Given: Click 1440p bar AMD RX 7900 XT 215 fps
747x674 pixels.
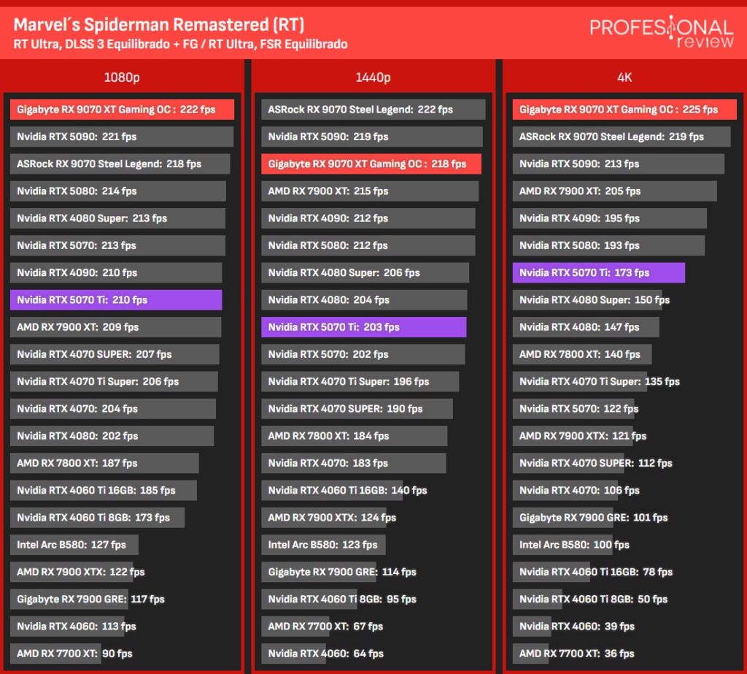Looking at the screenshot, I should pyautogui.click(x=370, y=191).
